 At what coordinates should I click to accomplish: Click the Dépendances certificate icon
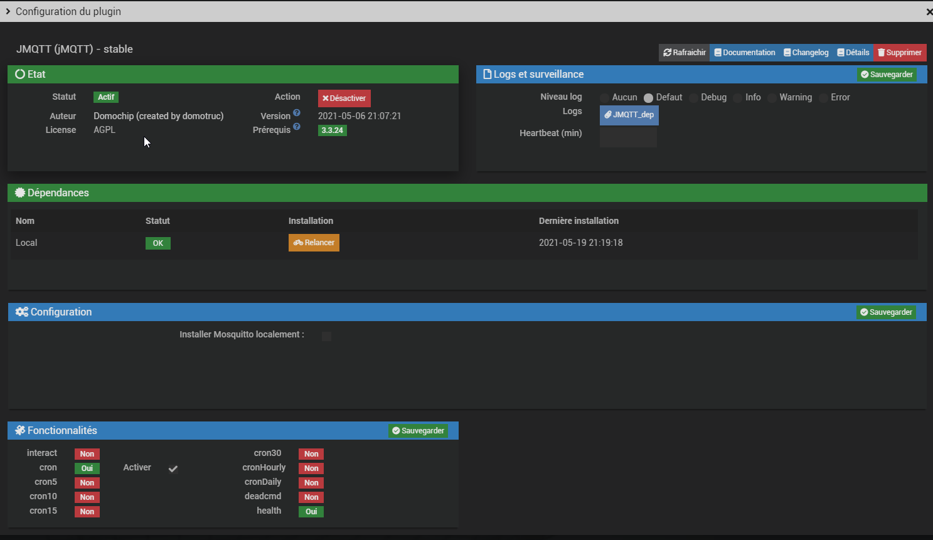click(x=20, y=193)
